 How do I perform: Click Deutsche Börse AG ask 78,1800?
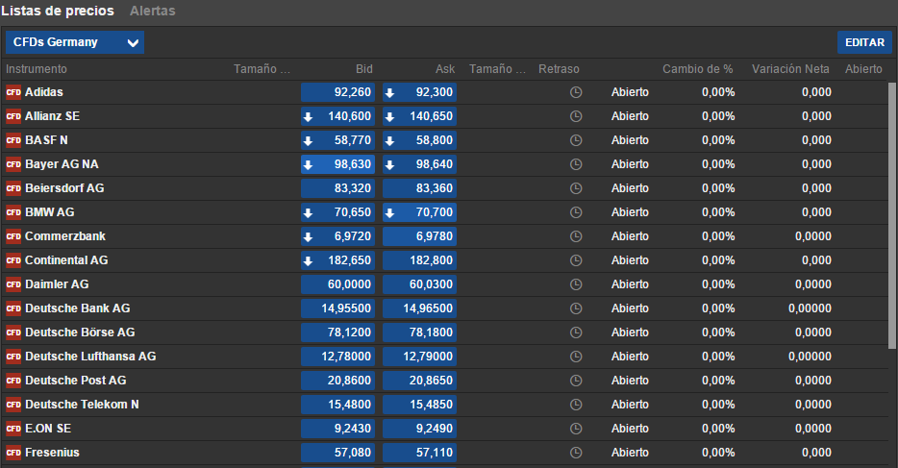(x=419, y=333)
